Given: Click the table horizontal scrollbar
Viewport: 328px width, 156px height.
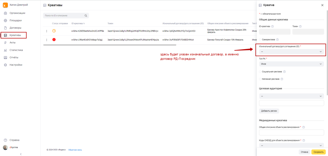Looking at the screenshot, I should pyautogui.click(x=110, y=45).
